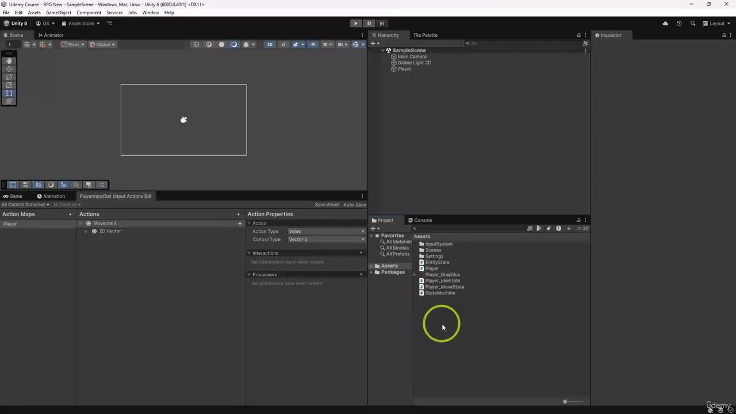This screenshot has width=736, height=414.
Task: Click the Step frame button
Action: (x=382, y=24)
